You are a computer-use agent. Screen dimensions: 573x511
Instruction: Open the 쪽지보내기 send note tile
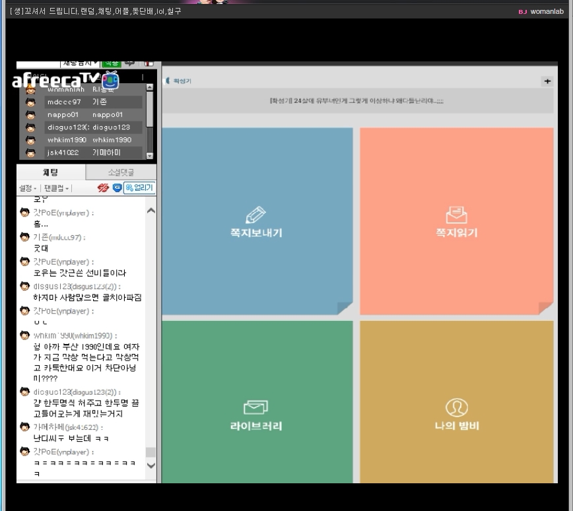click(x=256, y=222)
